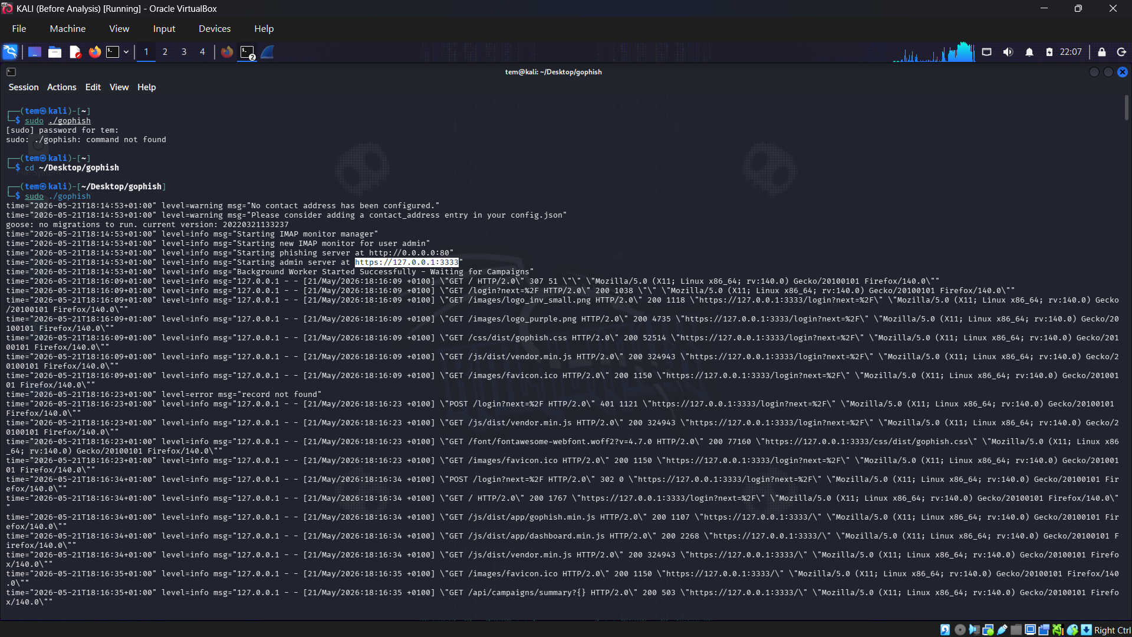Image resolution: width=1132 pixels, height=637 pixels.
Task: Launch the text editor icon in Kali panel
Action: (75, 52)
